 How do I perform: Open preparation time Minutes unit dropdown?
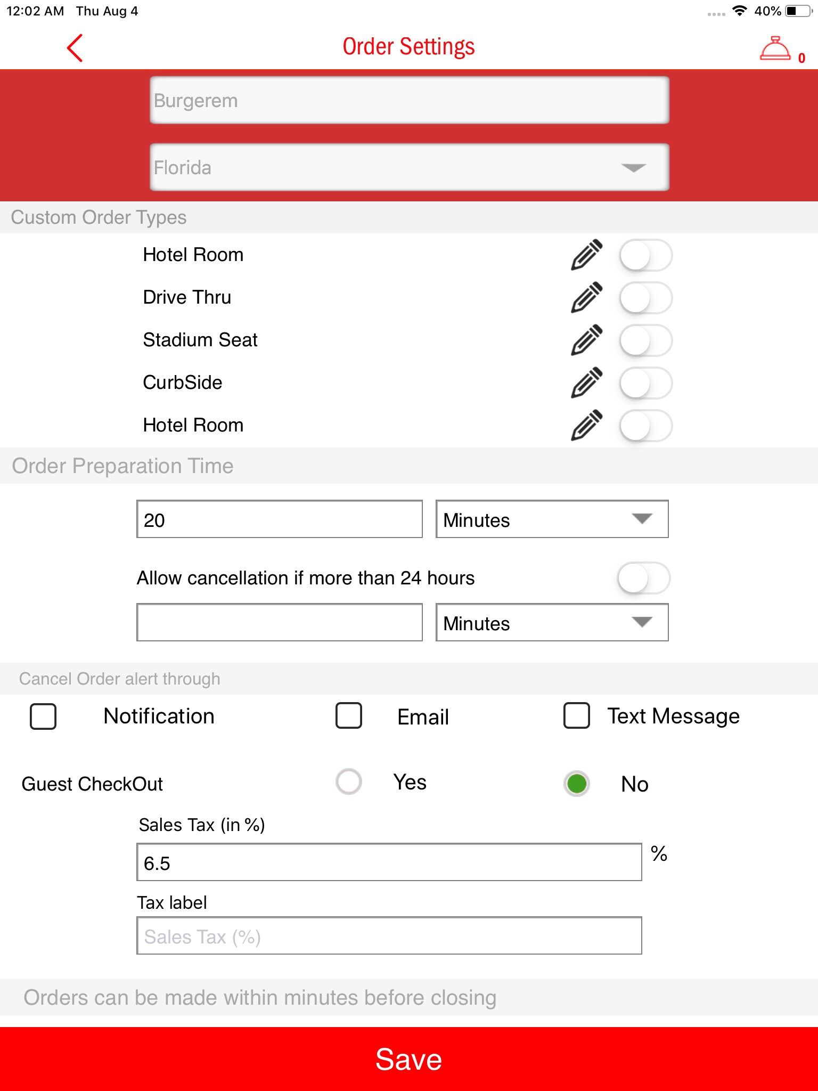(552, 519)
